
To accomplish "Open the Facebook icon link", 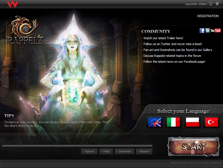I will [x=202, y=31].
